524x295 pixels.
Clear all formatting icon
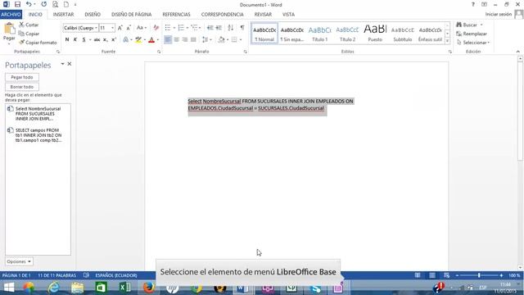pos(156,28)
